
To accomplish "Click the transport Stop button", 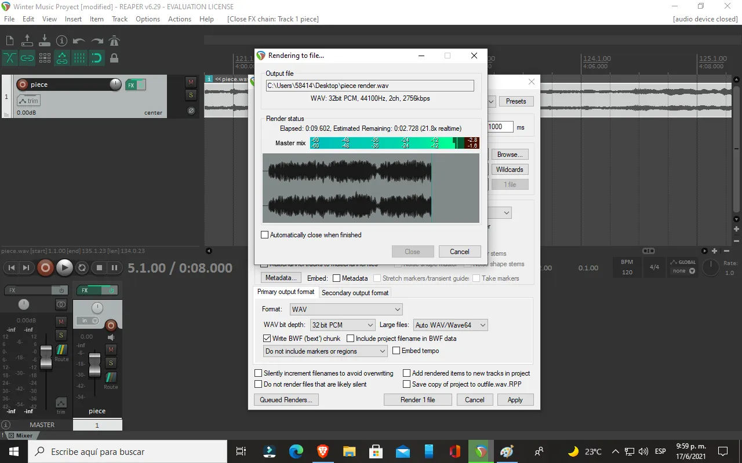I will 99,267.
